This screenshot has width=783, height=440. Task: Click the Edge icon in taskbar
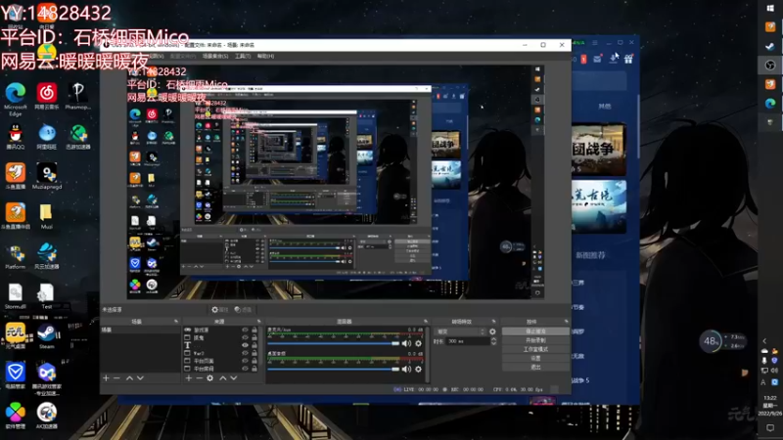coord(770,104)
